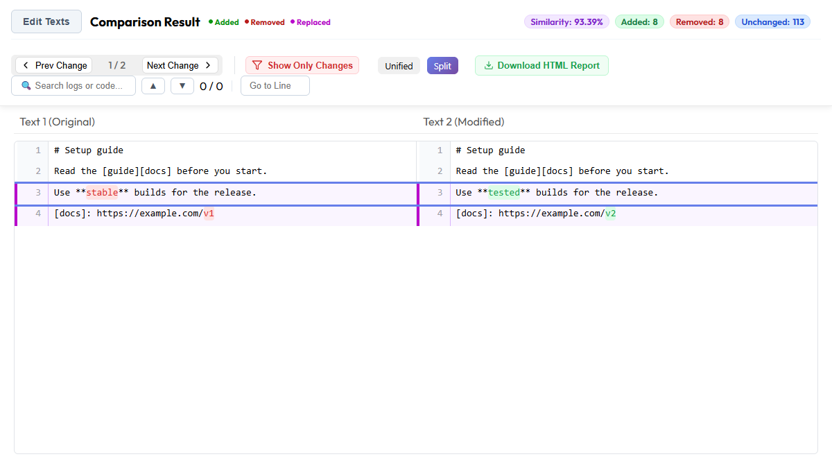The width and height of the screenshot is (832, 468).
Task: Click the funnel filter icon
Action: pos(257,65)
